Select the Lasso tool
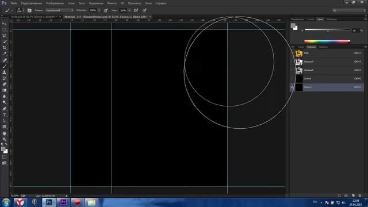This screenshot has height=207, width=368. click(4, 36)
